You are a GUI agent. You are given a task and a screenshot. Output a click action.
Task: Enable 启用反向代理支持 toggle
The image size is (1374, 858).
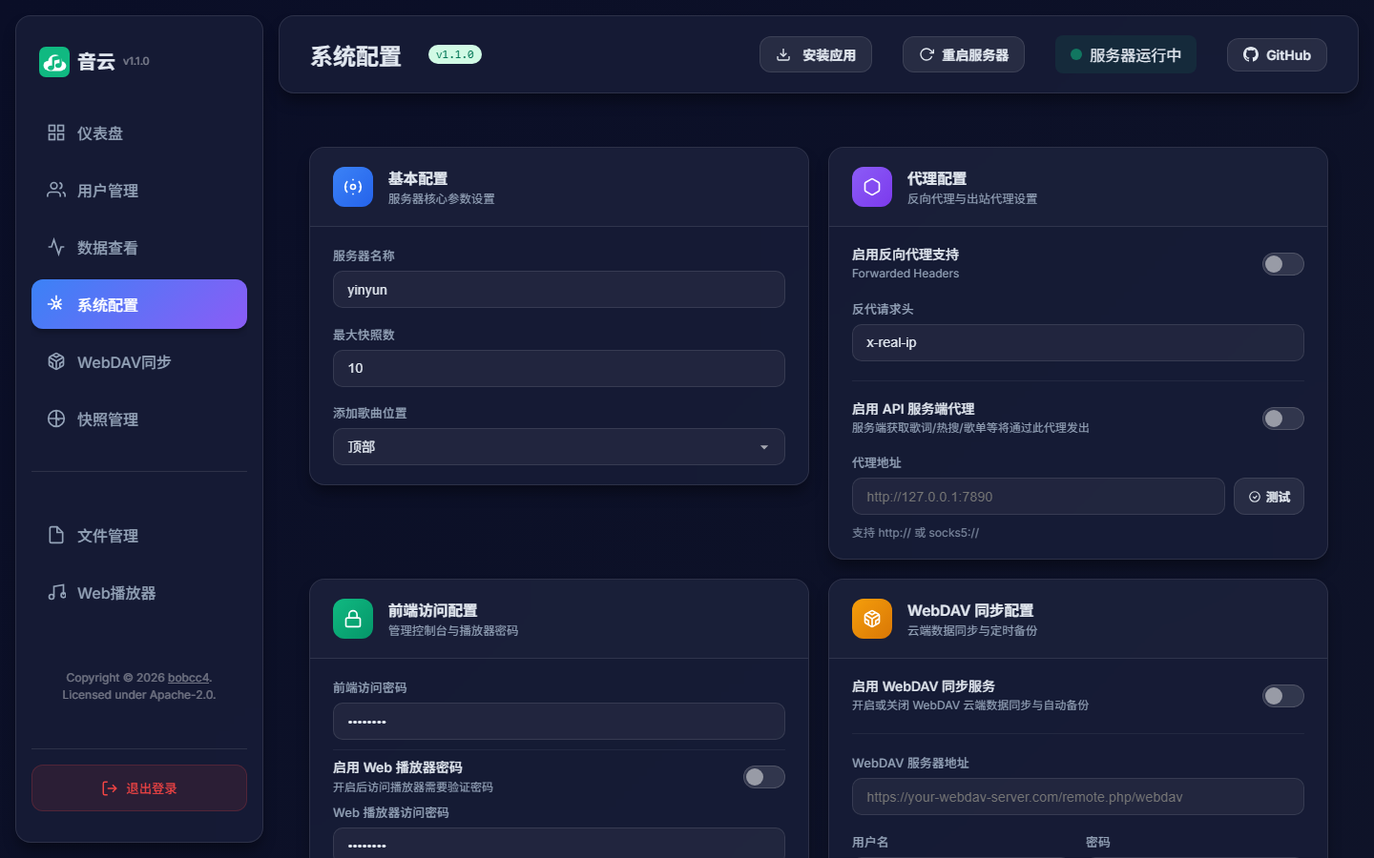[x=1283, y=264]
